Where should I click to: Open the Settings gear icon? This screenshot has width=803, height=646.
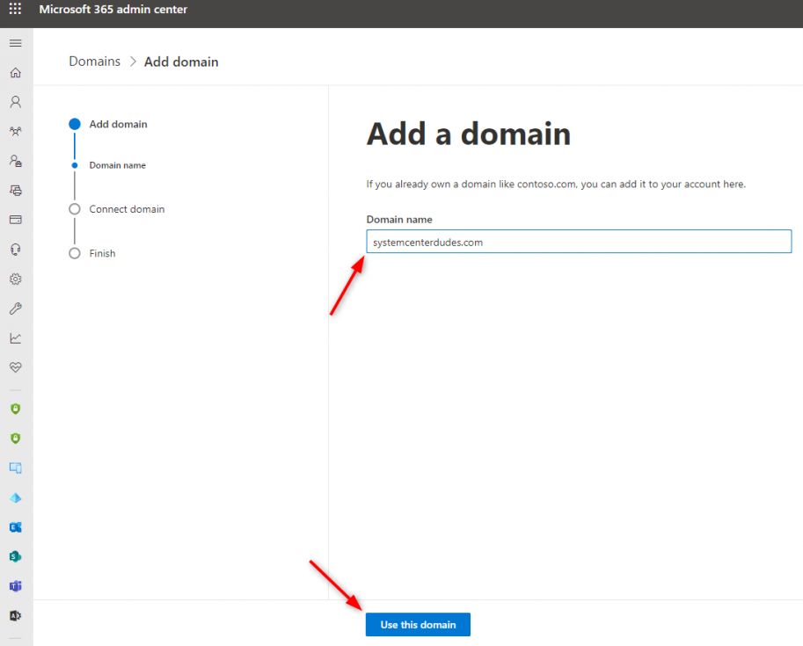[x=14, y=279]
